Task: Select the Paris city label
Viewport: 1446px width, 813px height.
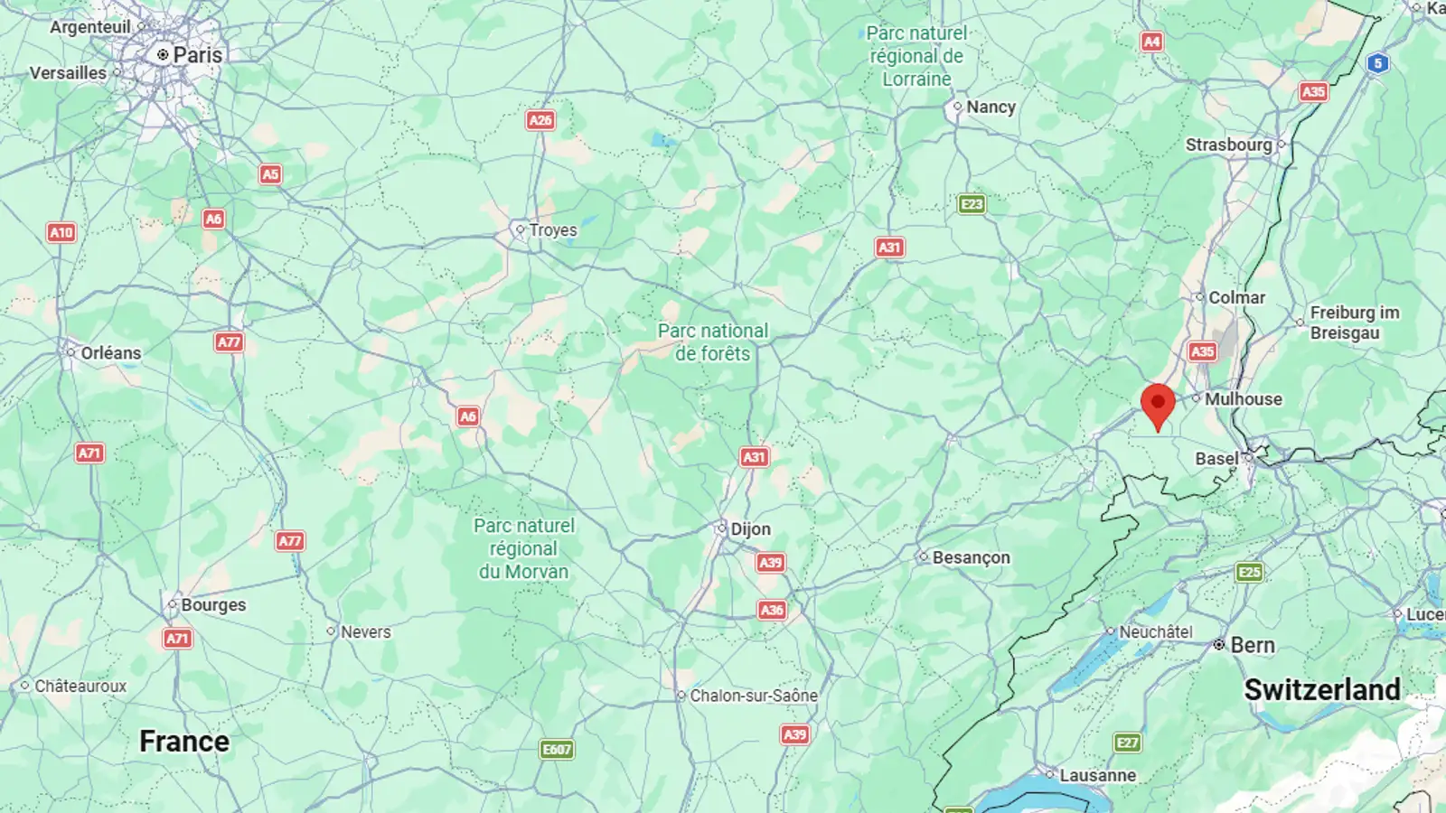Action: [197, 54]
